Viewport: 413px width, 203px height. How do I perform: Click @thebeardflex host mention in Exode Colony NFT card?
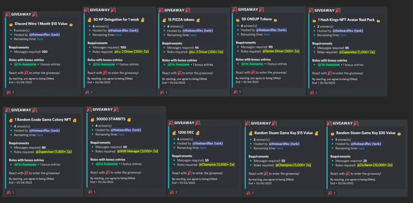pyautogui.click(x=45, y=131)
